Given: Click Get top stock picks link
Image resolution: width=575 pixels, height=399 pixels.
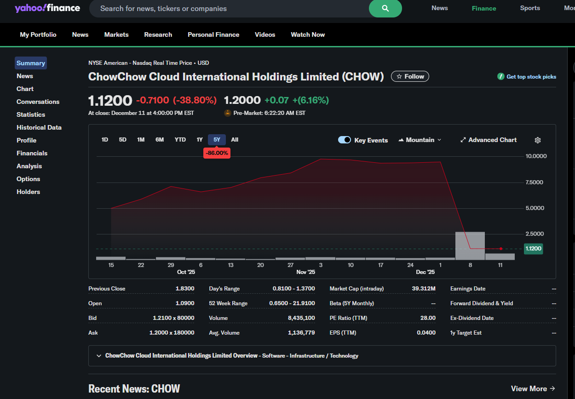Looking at the screenshot, I should [x=531, y=77].
